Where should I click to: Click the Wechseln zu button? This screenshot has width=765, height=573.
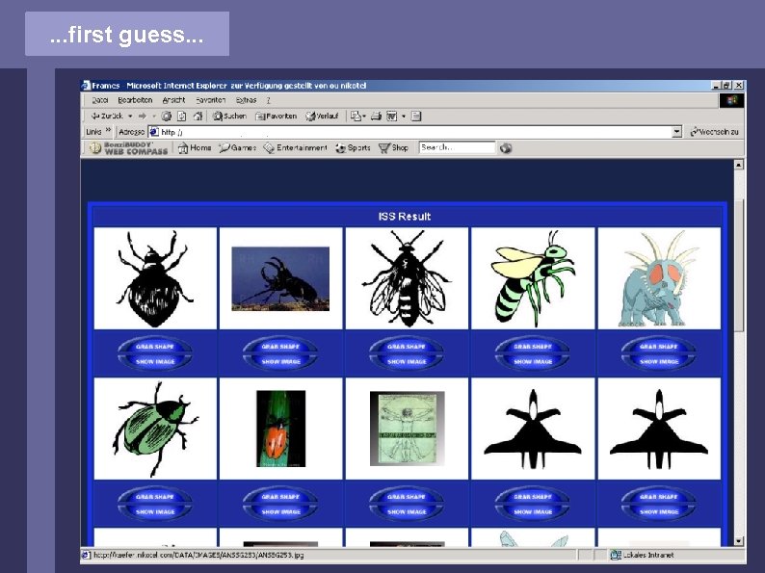(x=715, y=132)
